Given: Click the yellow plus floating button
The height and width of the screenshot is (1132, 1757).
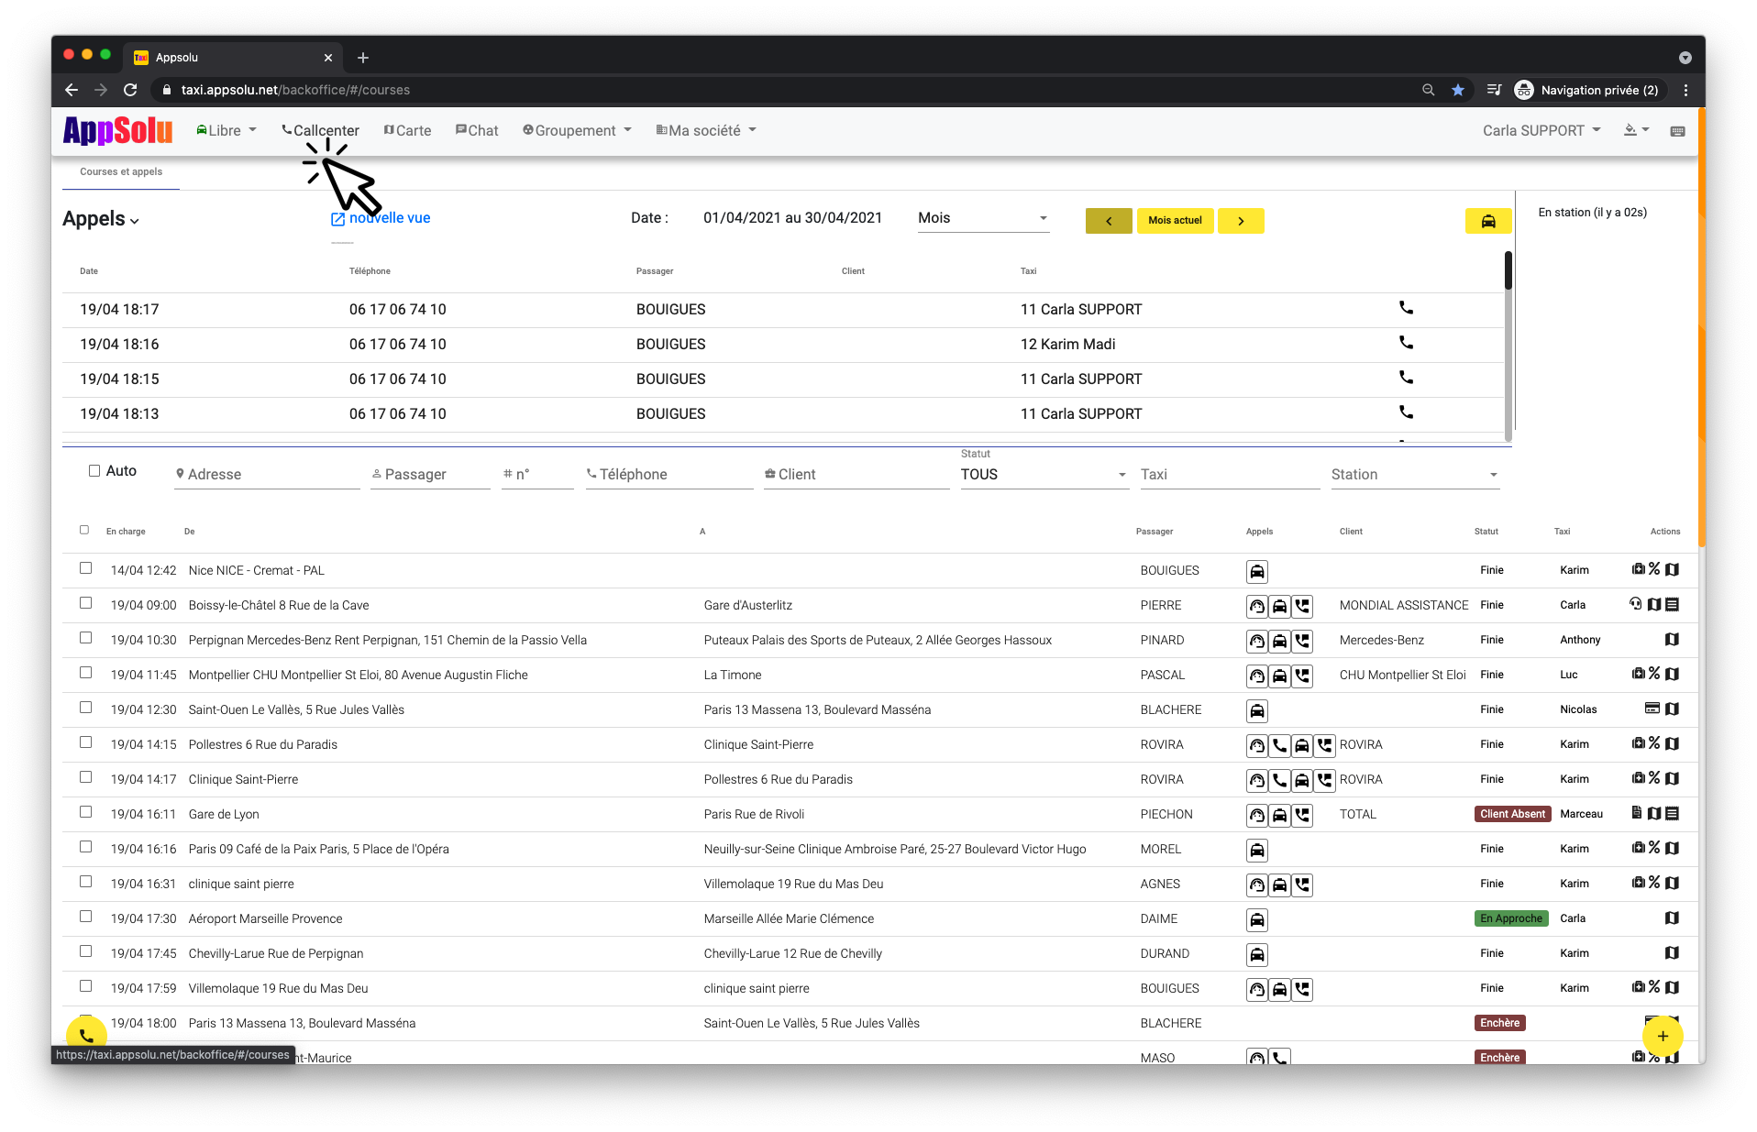Looking at the screenshot, I should pos(1663,1036).
